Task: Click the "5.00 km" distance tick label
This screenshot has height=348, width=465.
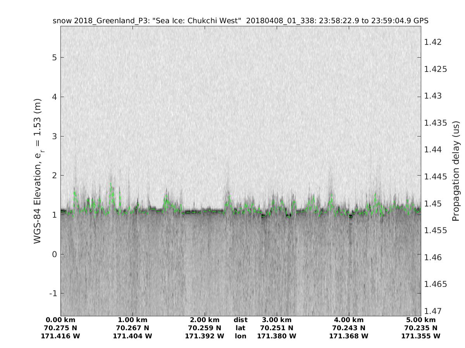Action: click(x=421, y=320)
